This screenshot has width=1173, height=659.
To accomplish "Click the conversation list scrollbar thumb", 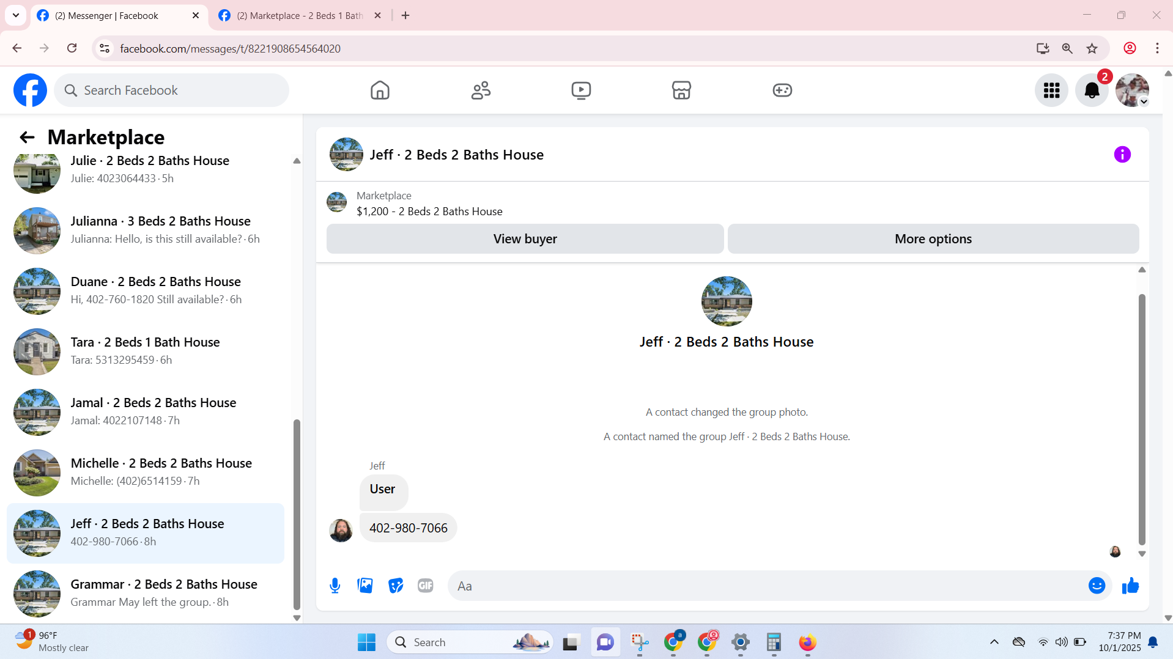I will click(x=297, y=515).
